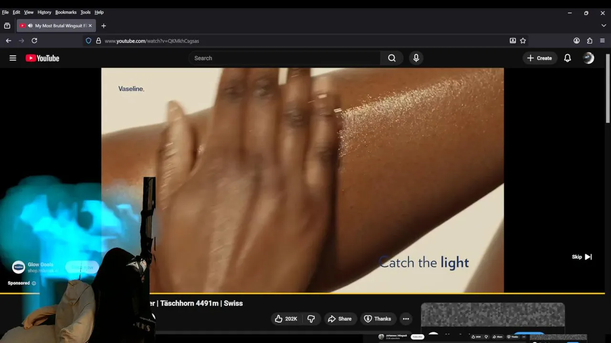Open the View menu
Viewport: 611px width, 343px height.
(x=29, y=12)
